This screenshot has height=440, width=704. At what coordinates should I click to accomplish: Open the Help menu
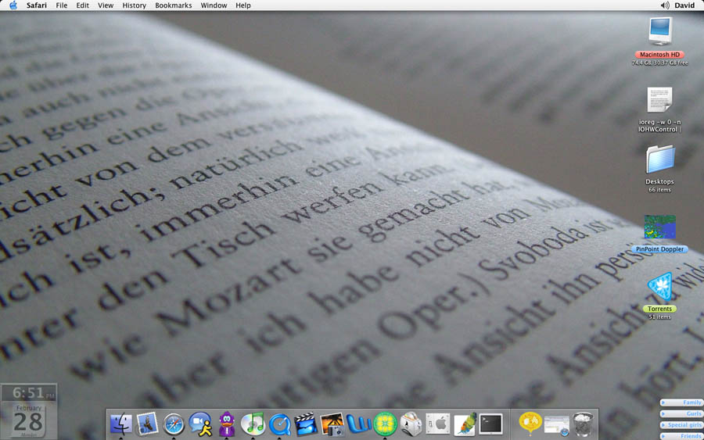tap(243, 5)
